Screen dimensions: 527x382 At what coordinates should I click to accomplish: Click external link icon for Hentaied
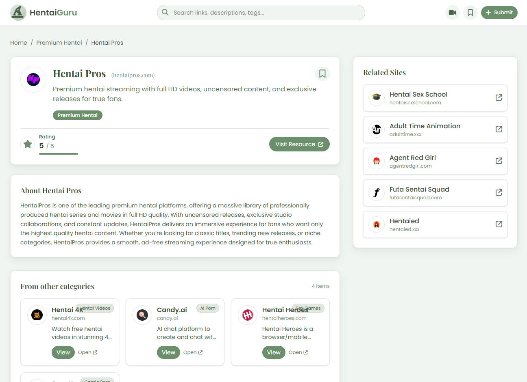(499, 224)
